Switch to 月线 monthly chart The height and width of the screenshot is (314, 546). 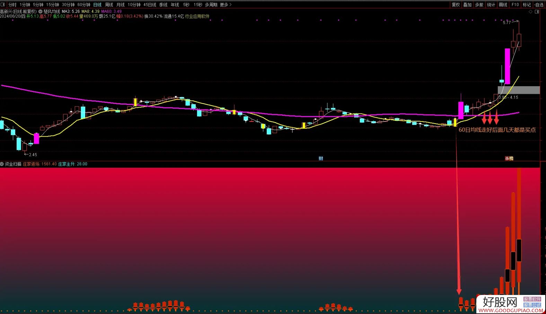coord(121,5)
